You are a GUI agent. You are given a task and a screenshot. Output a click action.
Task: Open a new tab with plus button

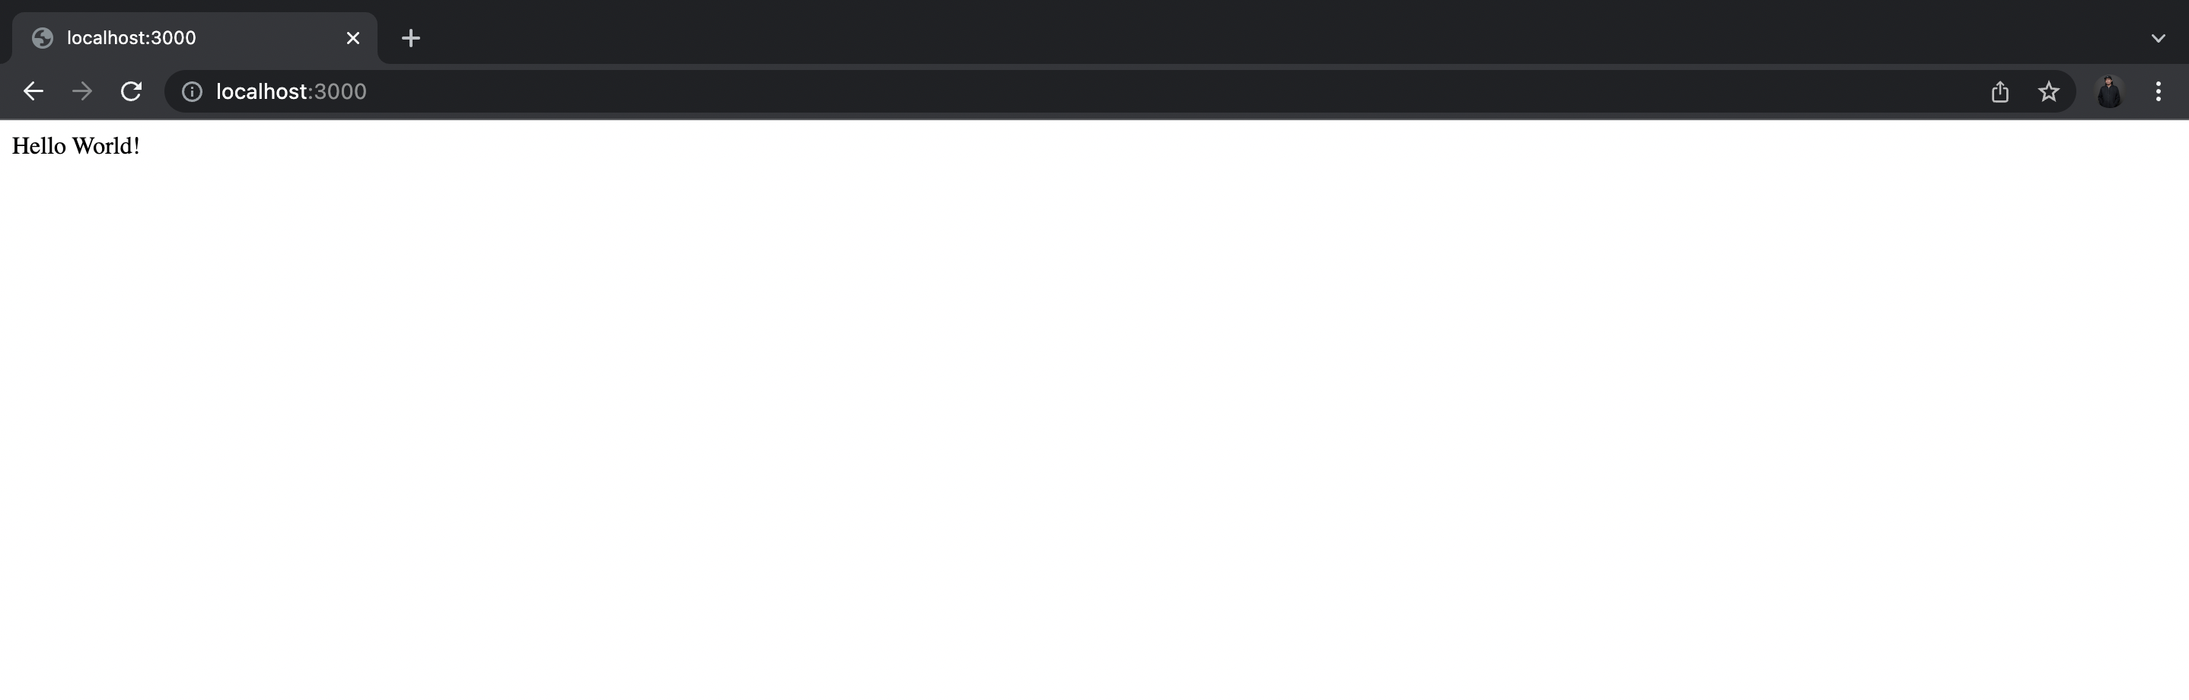tap(410, 38)
